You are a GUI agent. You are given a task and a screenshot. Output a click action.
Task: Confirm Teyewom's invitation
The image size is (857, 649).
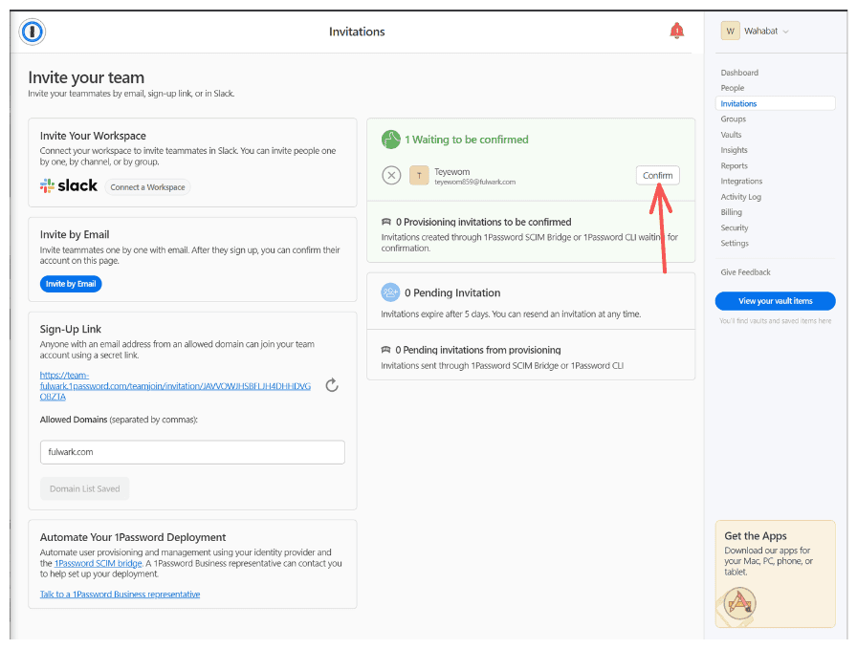coord(657,175)
